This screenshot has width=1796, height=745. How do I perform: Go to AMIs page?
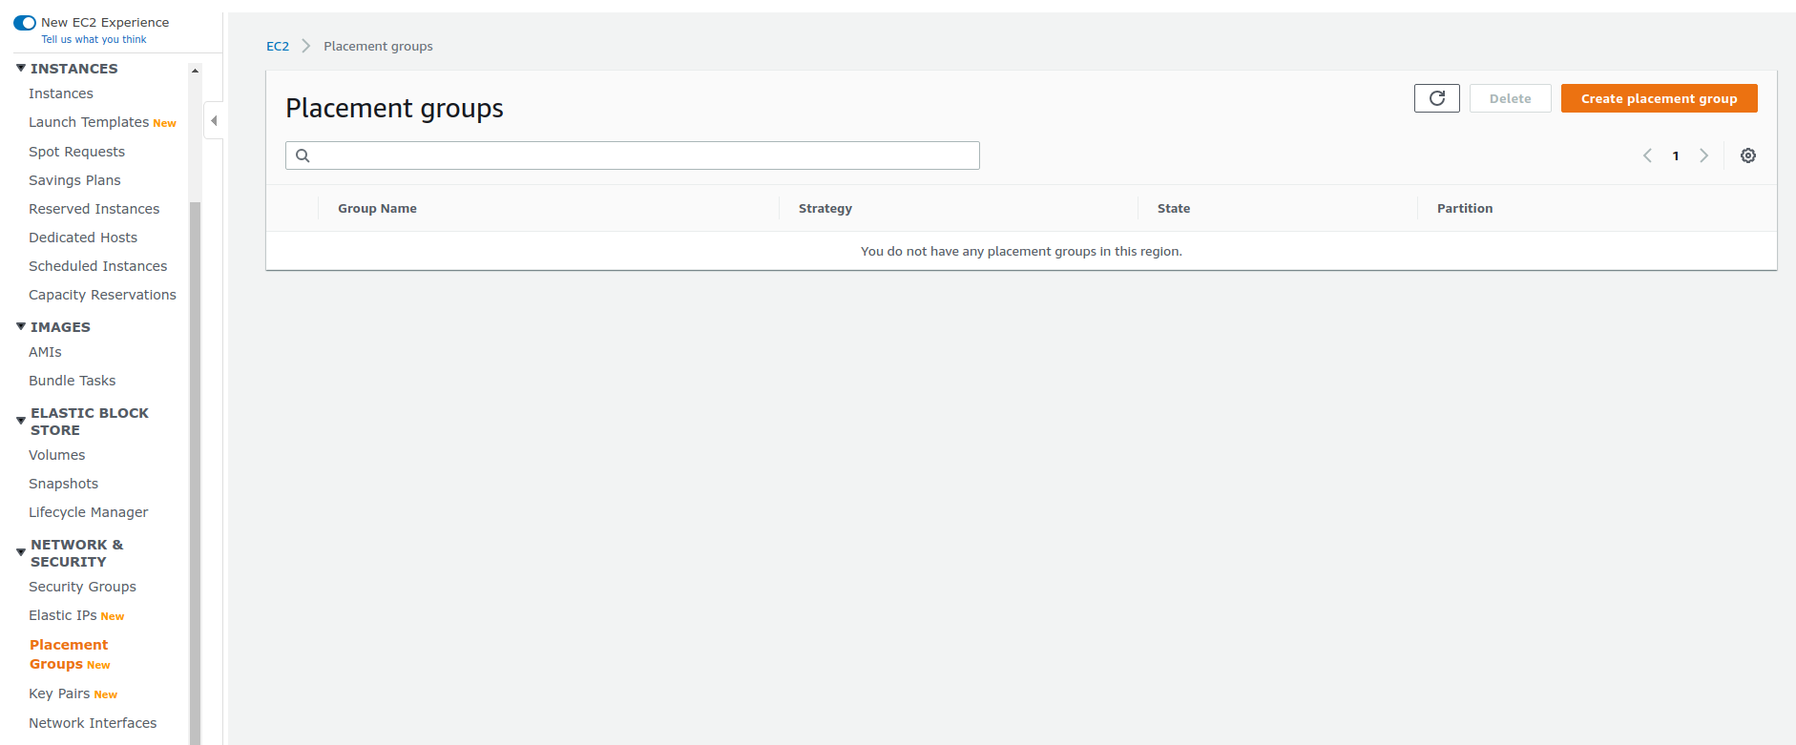pyautogui.click(x=45, y=352)
